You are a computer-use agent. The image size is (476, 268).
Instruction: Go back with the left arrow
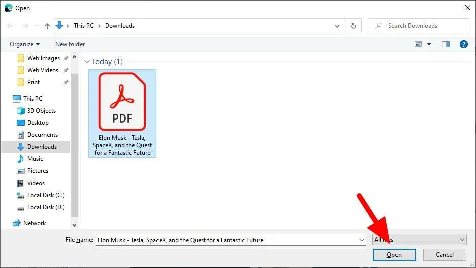click(x=10, y=26)
